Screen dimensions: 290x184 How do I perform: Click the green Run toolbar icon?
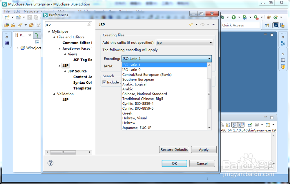tap(233, 17)
